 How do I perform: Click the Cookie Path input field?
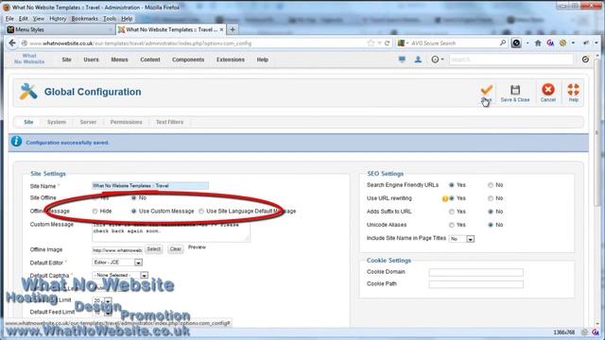pos(476,284)
